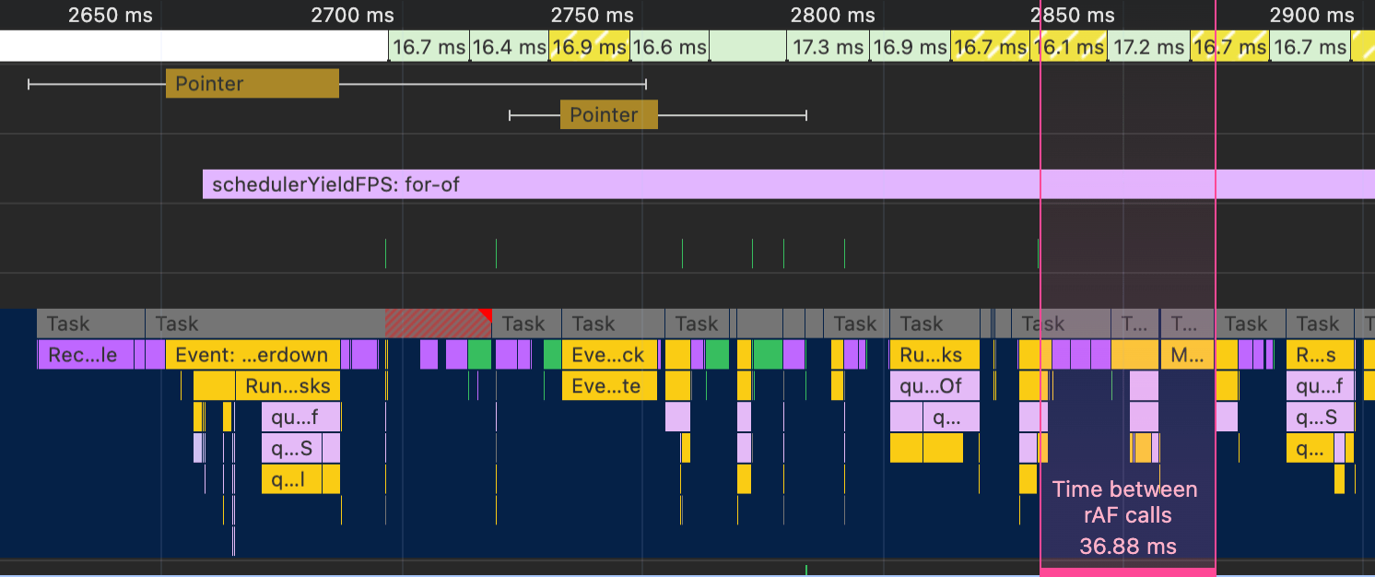Select the 16.6 ms frame
Screen dimensions: 1375x577
pos(670,46)
